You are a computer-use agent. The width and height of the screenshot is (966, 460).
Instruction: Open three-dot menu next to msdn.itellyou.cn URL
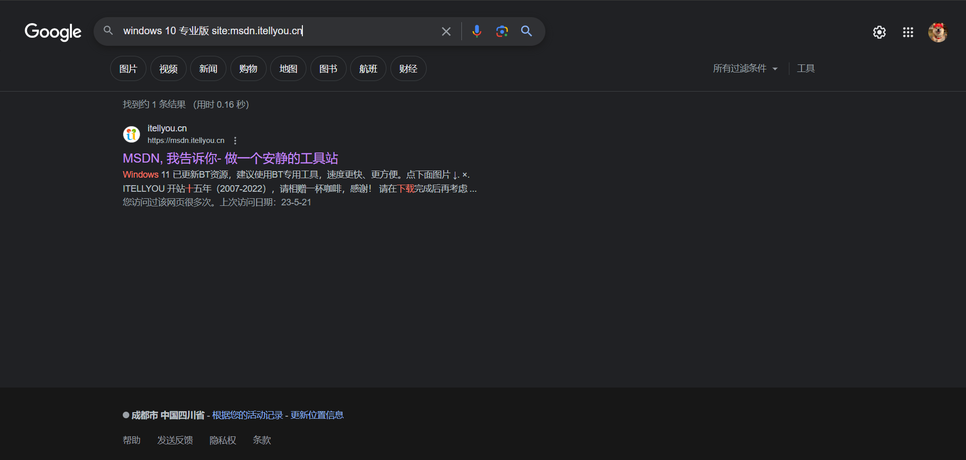tap(235, 140)
